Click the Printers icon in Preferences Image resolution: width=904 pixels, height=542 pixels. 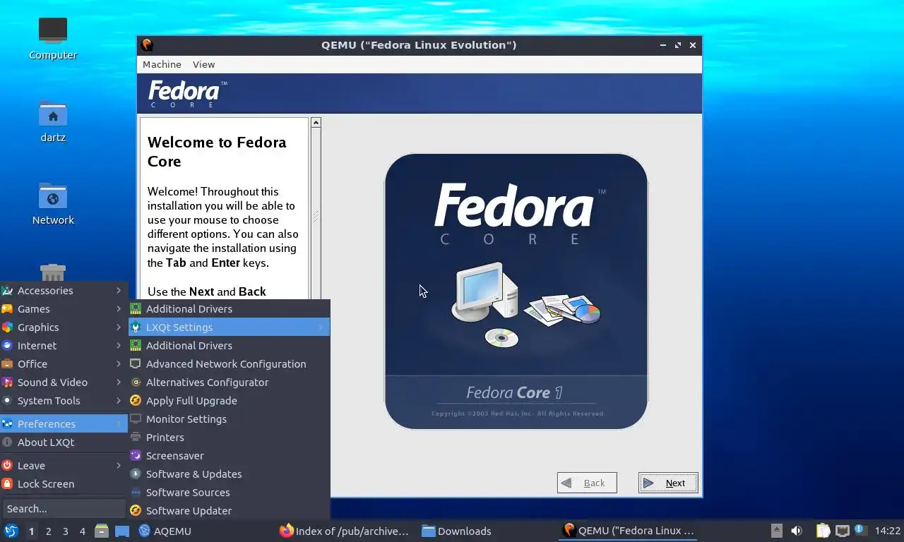[x=136, y=438]
